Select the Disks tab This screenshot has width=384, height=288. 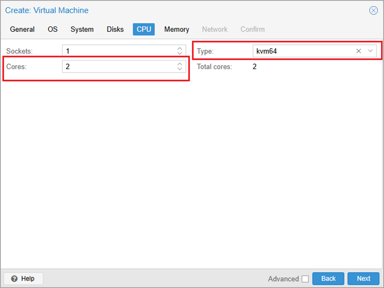tap(115, 29)
